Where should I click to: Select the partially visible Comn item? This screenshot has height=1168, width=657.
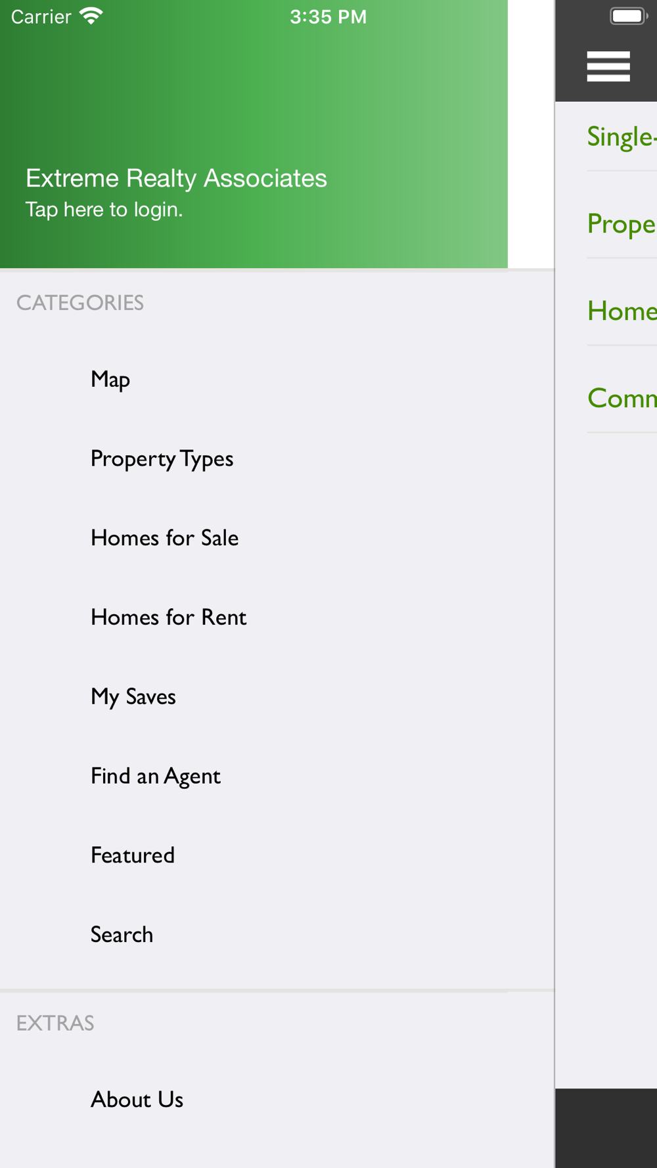pos(622,398)
